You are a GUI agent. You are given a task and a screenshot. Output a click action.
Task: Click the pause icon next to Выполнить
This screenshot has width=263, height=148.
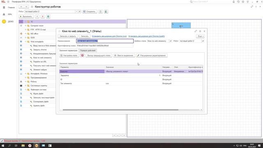tap(37, 16)
